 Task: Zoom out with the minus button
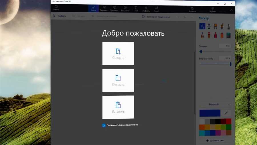[x=178, y=17]
